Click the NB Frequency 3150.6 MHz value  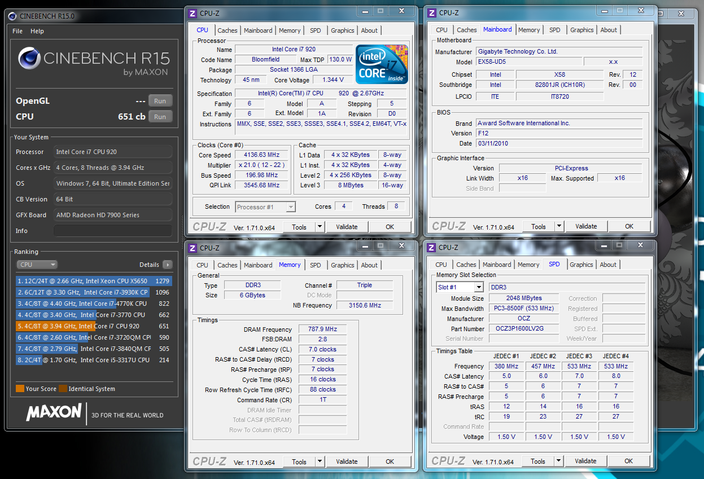365,305
